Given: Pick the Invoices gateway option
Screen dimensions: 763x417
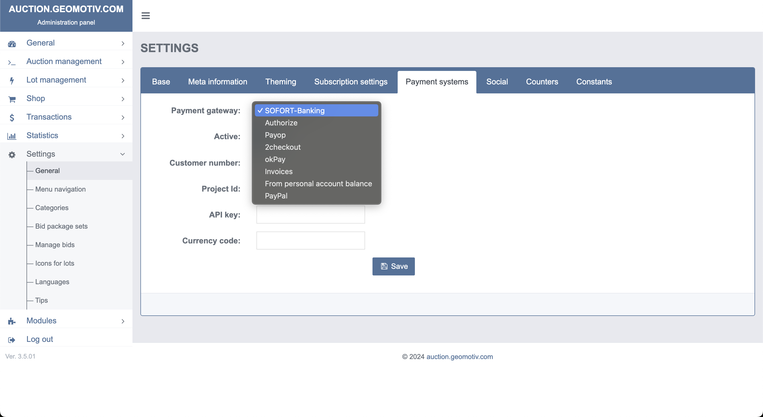Looking at the screenshot, I should pyautogui.click(x=278, y=171).
